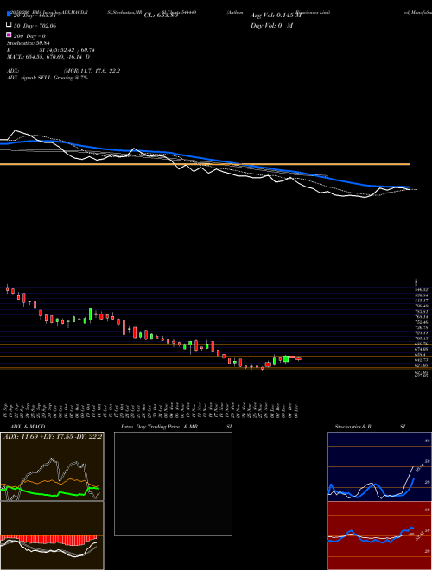Click the 'Intra Day Trading Price & MR' title
Screen dimensions: 432x570
(x=159, y=427)
